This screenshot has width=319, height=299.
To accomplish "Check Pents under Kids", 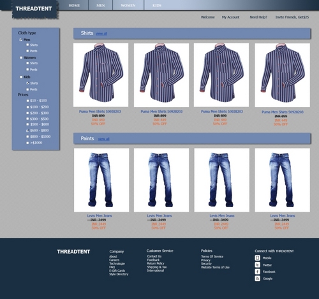I will (27, 89).
